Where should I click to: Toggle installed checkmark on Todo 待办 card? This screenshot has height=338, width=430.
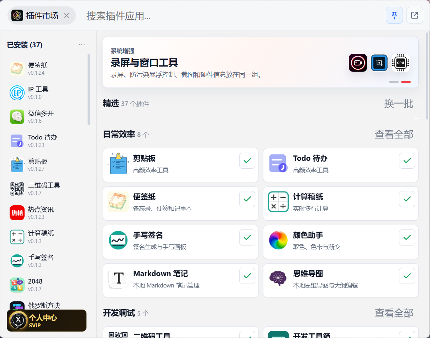(x=407, y=161)
